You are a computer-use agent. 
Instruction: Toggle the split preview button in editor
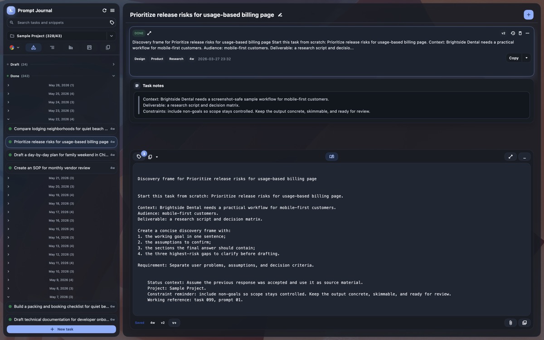pyautogui.click(x=331, y=156)
